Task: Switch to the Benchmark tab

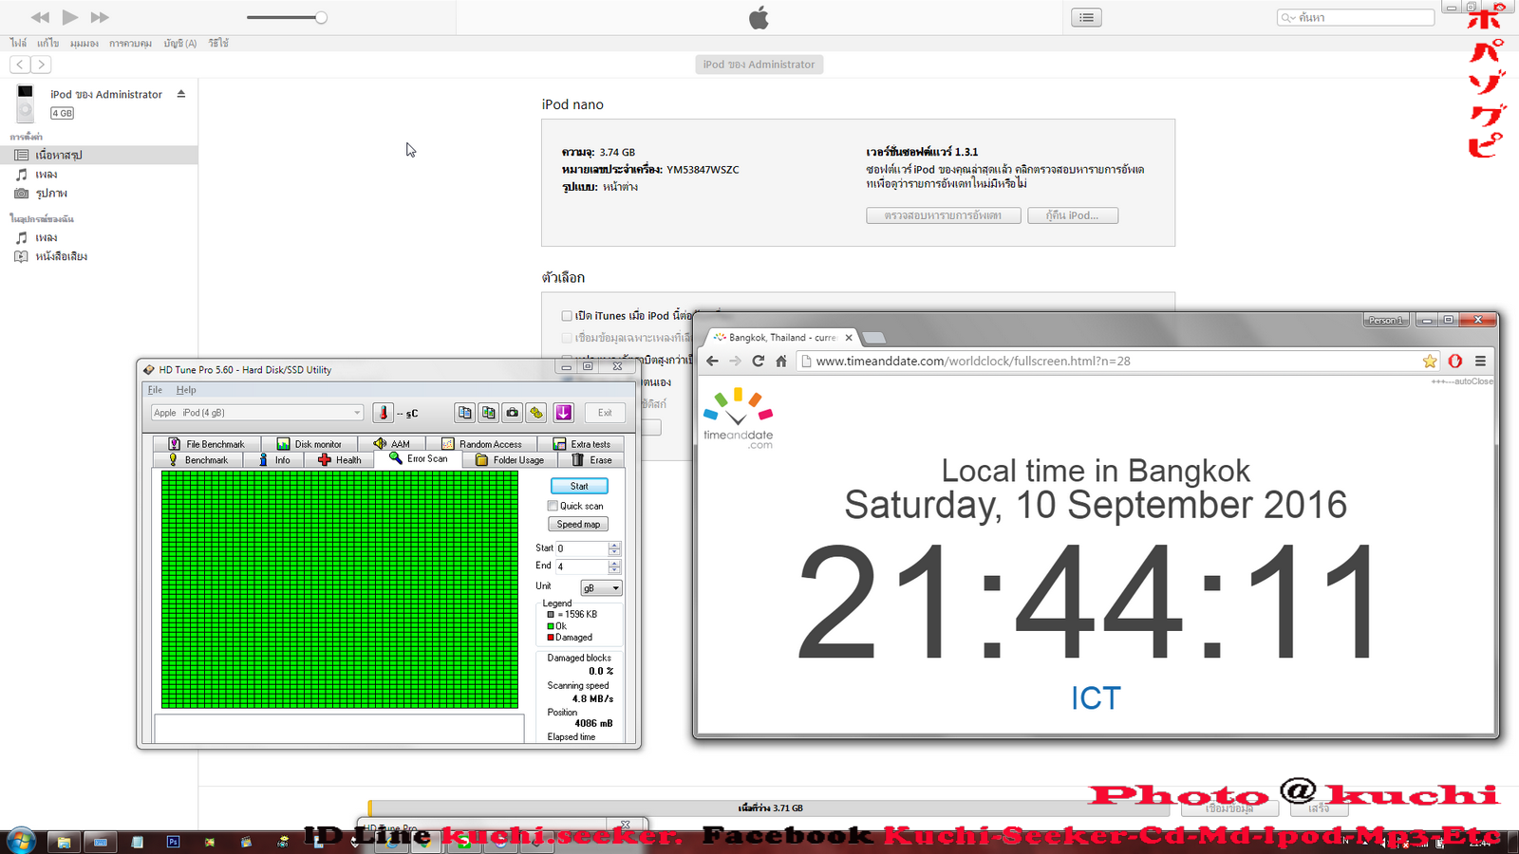Action: coord(198,460)
